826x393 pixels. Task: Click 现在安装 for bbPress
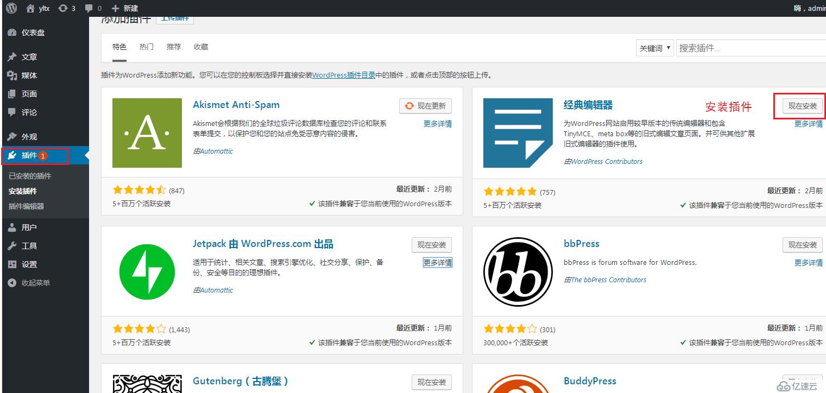click(803, 245)
